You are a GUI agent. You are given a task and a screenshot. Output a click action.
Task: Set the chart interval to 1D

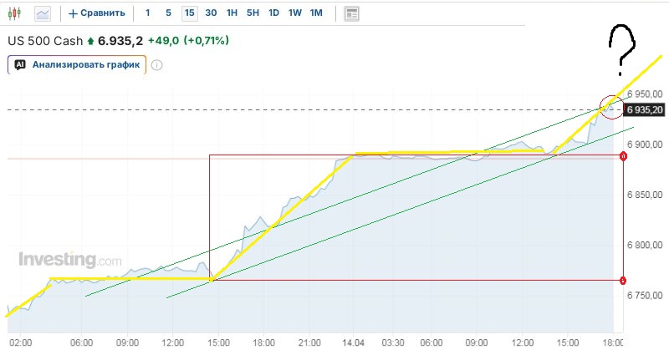click(273, 13)
